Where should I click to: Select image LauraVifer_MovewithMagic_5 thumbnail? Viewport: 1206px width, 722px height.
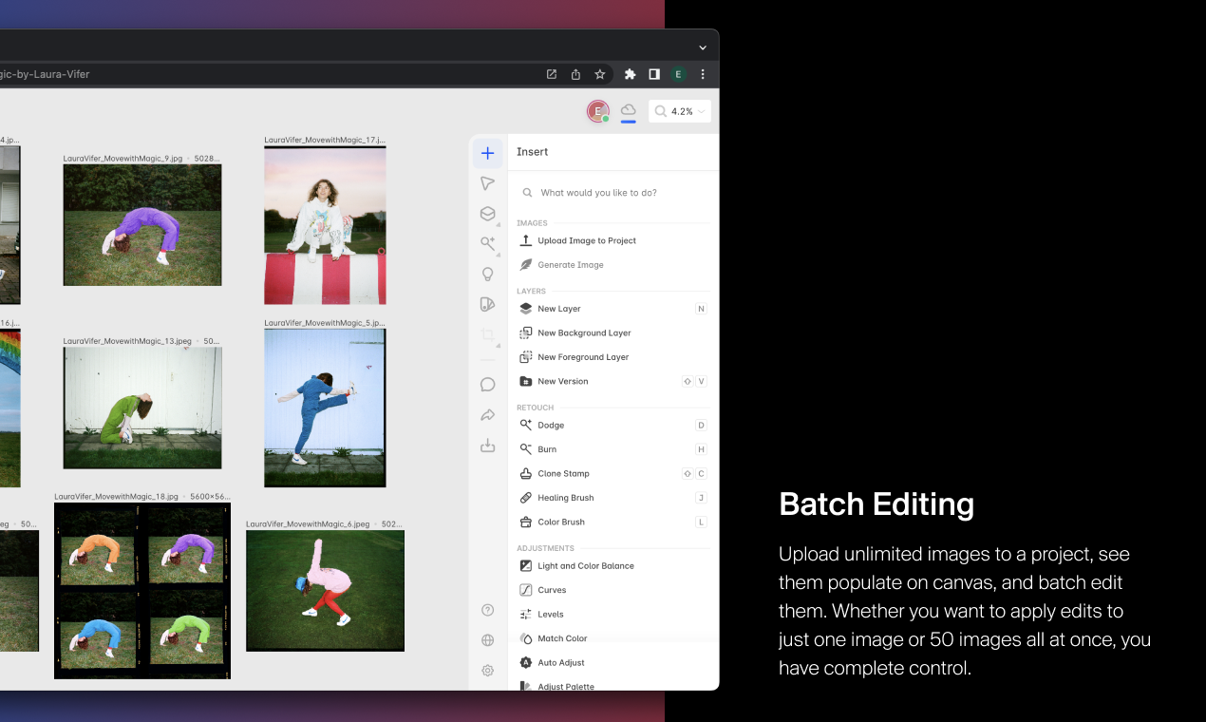pos(325,408)
